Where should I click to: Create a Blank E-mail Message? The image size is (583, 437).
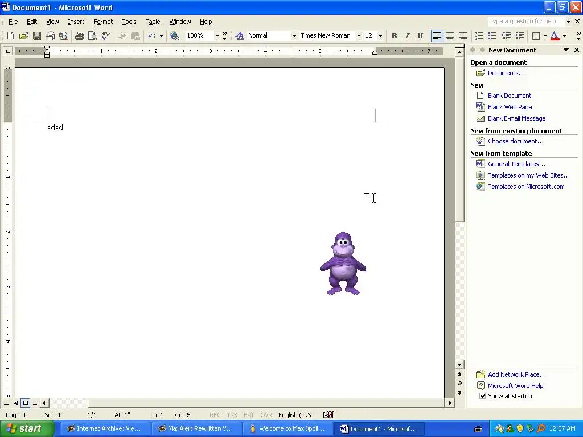tap(516, 118)
